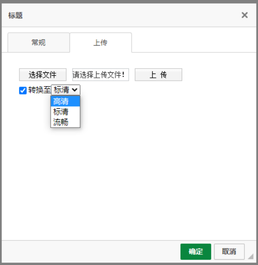Select the 上传 tab
The image size is (258, 265).
pyautogui.click(x=100, y=43)
